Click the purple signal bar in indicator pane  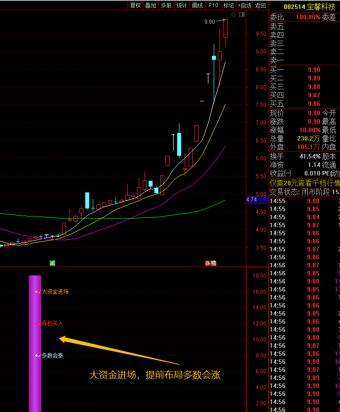[35, 343]
